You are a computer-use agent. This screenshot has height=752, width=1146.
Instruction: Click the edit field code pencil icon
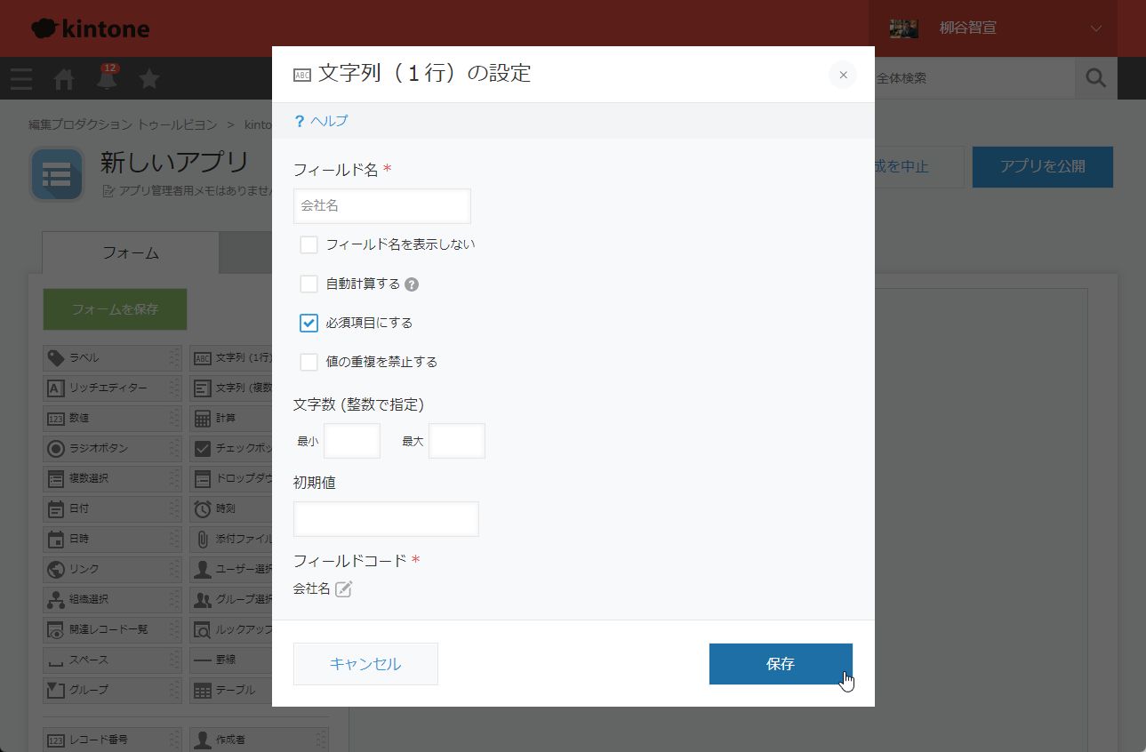coord(343,588)
